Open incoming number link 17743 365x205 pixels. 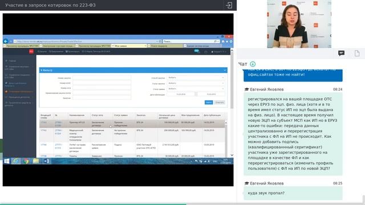click(x=43, y=122)
